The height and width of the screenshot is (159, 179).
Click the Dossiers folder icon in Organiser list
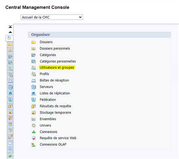tap(34, 42)
